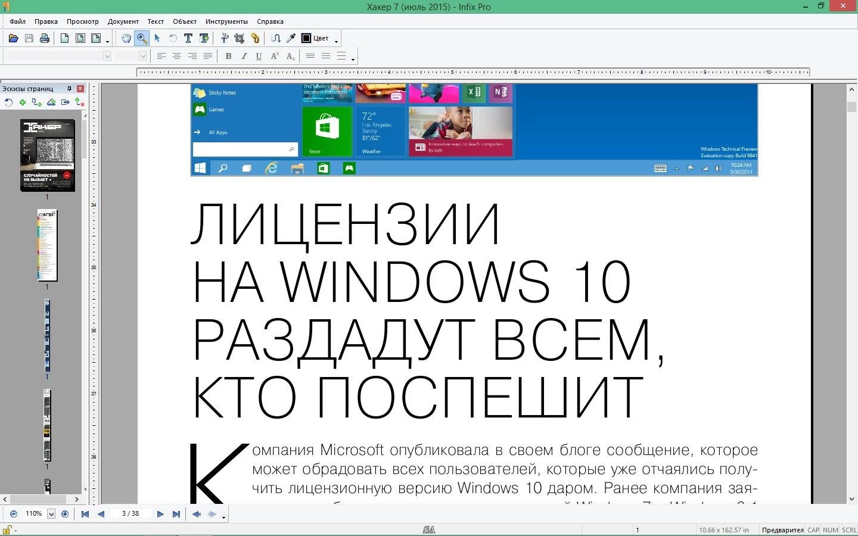The height and width of the screenshot is (536, 858).
Task: Open the Правка menu
Action: coord(46,21)
